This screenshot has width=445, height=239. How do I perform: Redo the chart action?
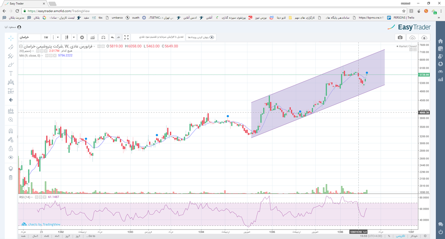click(119, 37)
